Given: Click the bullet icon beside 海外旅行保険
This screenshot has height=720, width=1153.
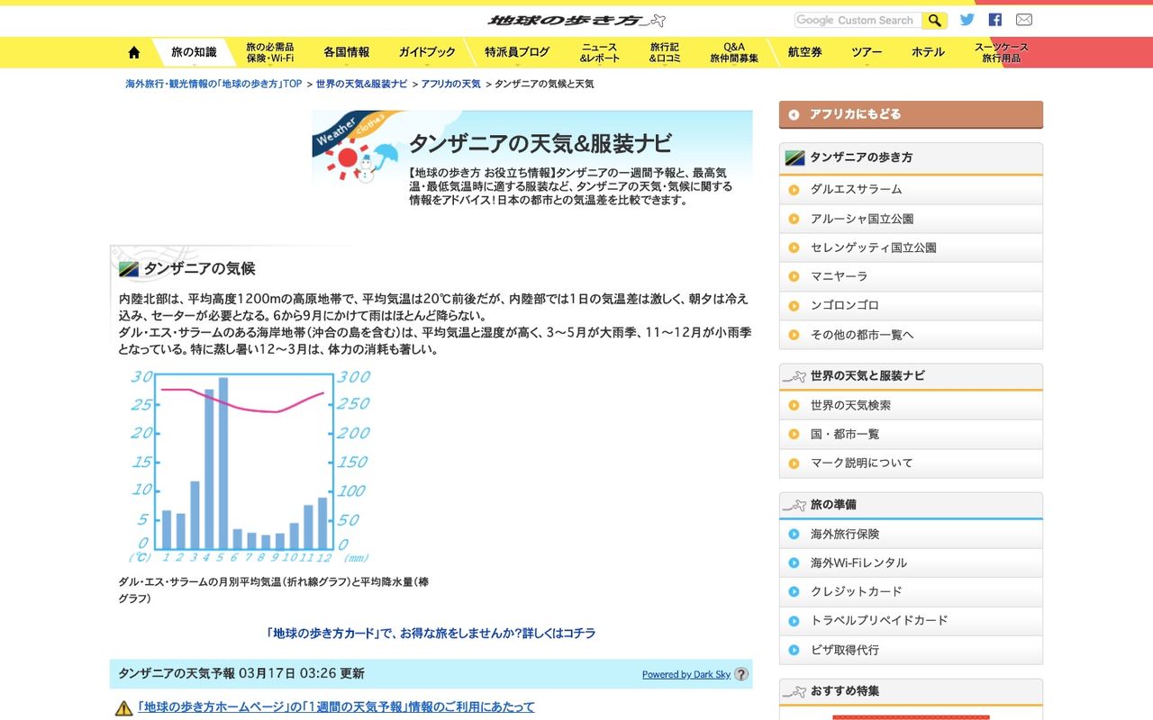Looking at the screenshot, I should pyautogui.click(x=794, y=534).
